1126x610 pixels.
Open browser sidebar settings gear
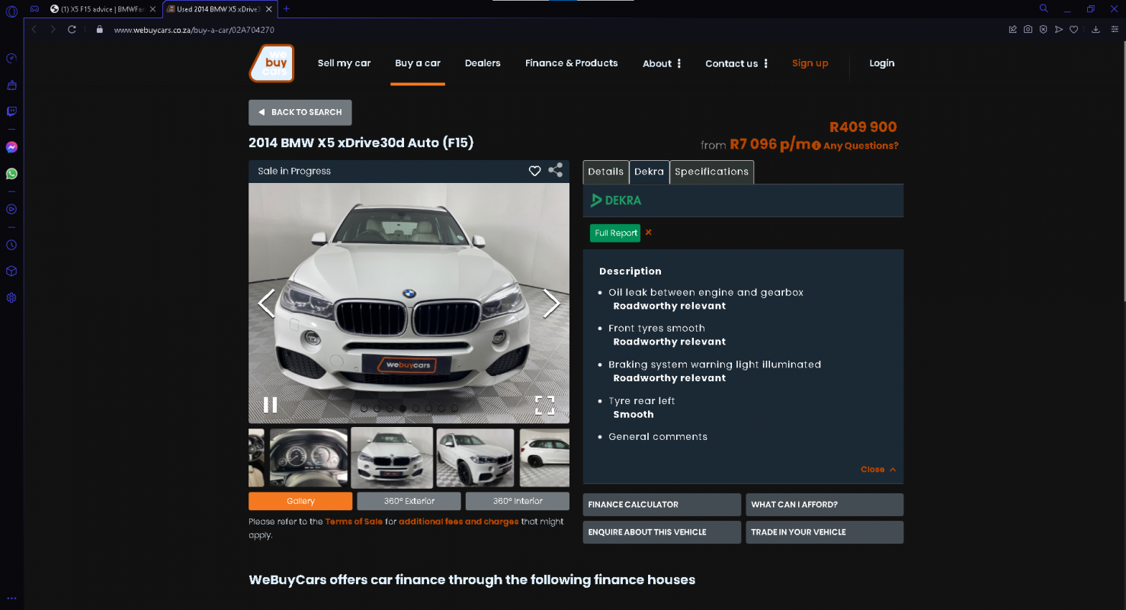11,298
